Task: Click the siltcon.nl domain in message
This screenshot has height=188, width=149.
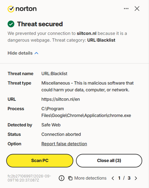Action: (87, 33)
